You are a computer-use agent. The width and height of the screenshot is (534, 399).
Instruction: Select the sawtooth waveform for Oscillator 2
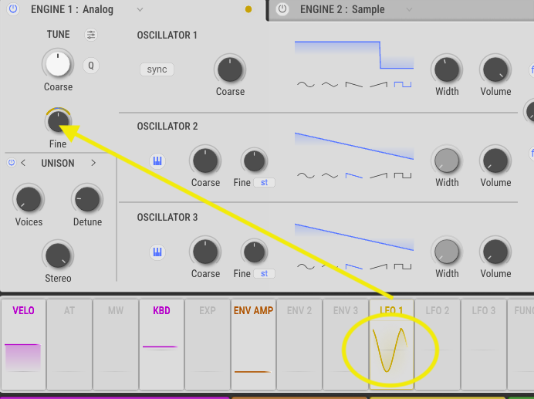point(353,175)
